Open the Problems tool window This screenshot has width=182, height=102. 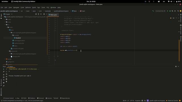(32, 98)
